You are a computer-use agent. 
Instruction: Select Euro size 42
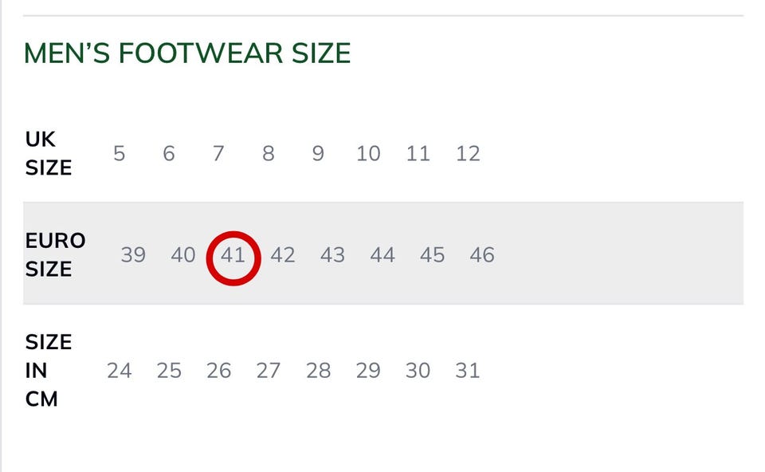pos(283,255)
